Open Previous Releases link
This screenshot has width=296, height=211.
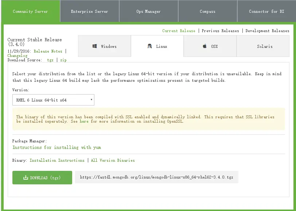220,31
